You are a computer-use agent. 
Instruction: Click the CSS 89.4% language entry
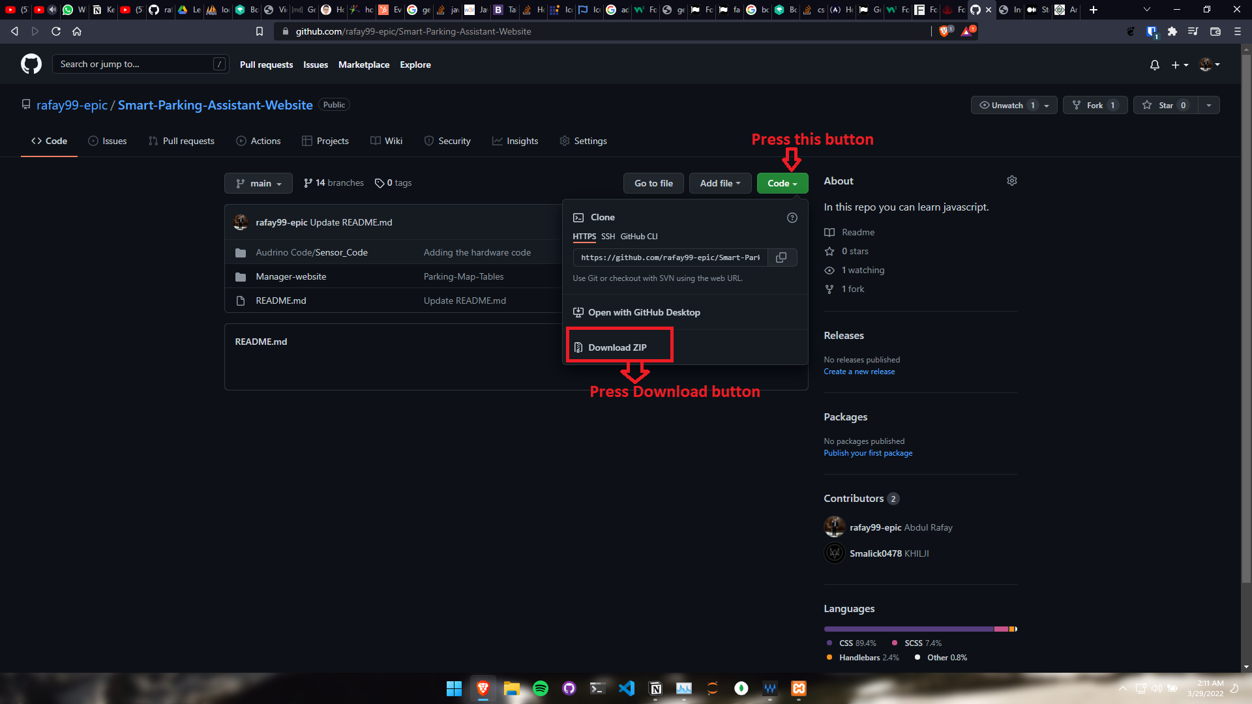pyautogui.click(x=852, y=643)
